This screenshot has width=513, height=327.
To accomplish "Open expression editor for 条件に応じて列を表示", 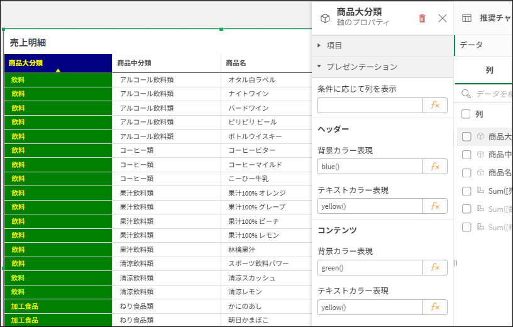I will 435,106.
